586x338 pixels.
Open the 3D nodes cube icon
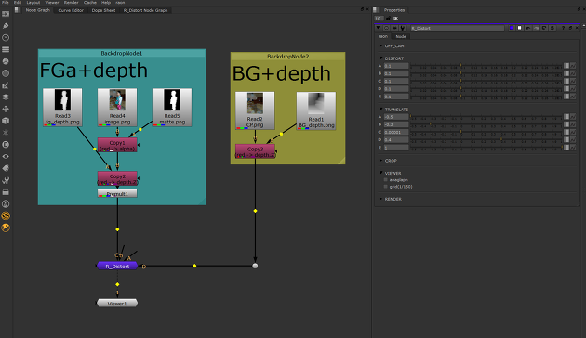6,121
